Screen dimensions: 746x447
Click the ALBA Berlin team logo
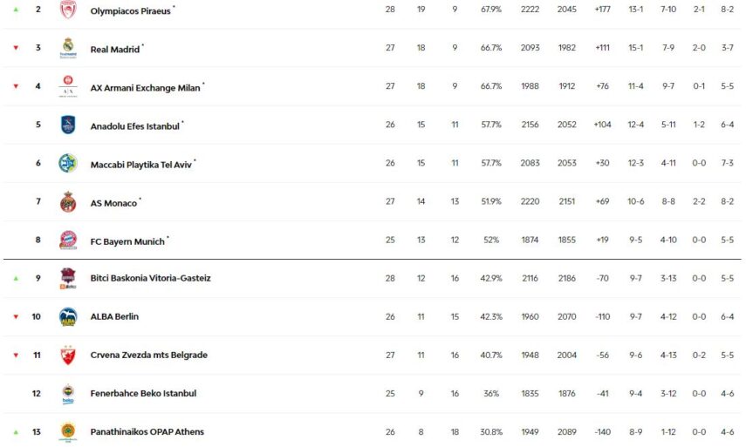tap(68, 317)
